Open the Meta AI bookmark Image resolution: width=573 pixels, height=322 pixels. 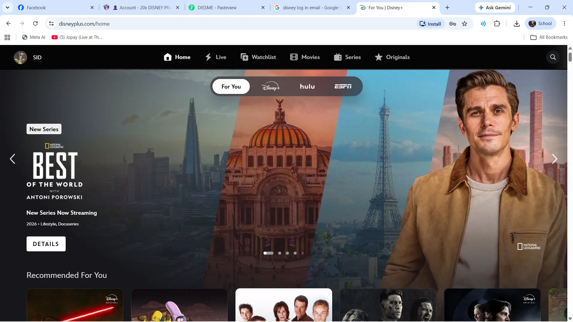tap(34, 37)
